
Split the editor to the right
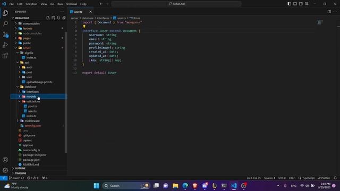point(329,12)
